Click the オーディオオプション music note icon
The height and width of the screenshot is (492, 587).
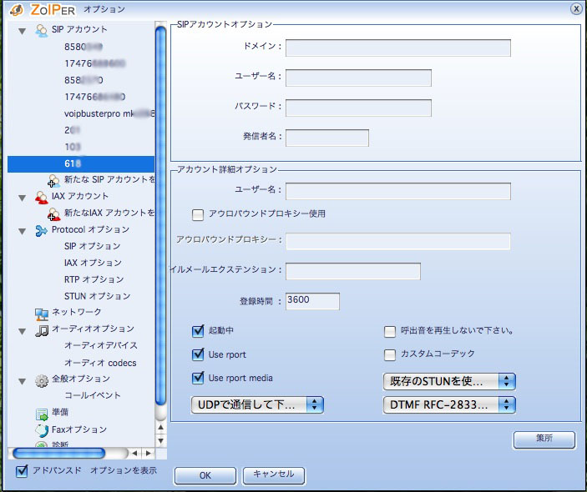(41, 330)
